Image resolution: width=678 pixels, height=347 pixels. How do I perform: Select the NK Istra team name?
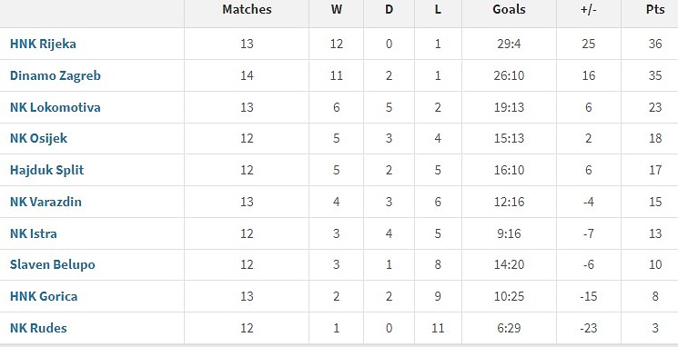[34, 233]
